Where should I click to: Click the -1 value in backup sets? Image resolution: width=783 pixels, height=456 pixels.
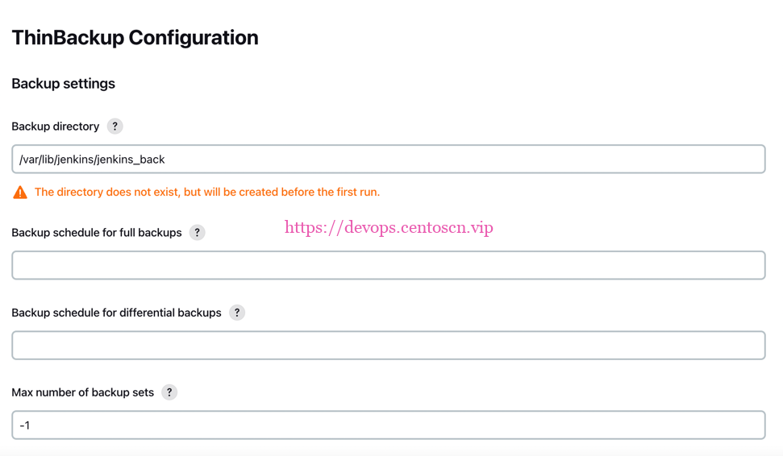tap(25, 425)
